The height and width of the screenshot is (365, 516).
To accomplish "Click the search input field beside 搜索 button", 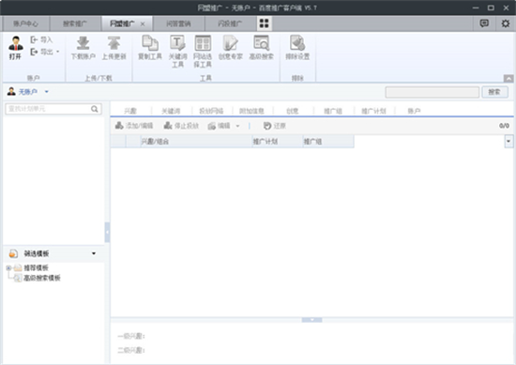I will tap(433, 92).
